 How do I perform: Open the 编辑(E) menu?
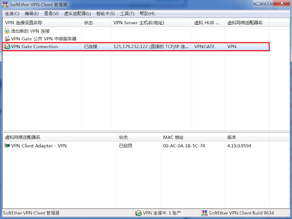(x=32, y=14)
